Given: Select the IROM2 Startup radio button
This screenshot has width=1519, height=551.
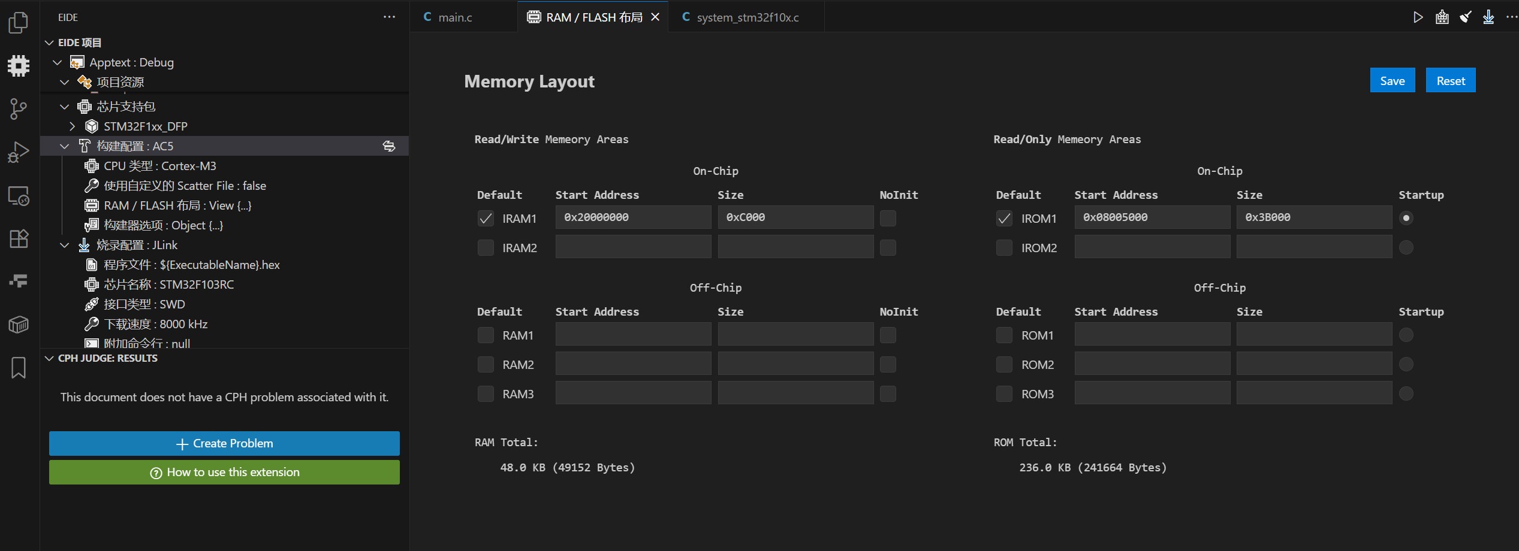Looking at the screenshot, I should point(1406,247).
